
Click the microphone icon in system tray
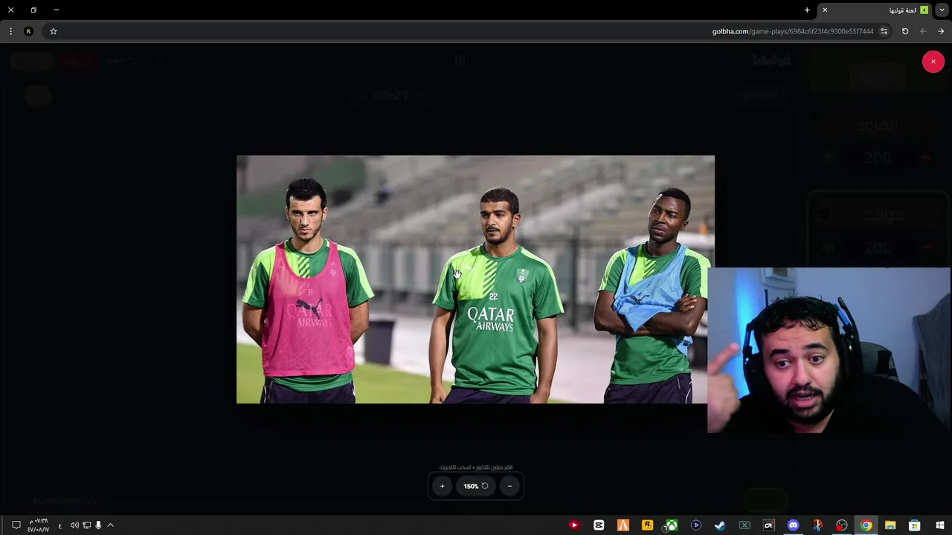[98, 525]
